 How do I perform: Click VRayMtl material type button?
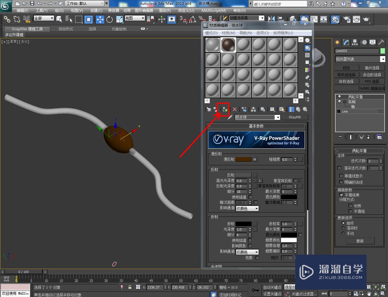click(295, 117)
